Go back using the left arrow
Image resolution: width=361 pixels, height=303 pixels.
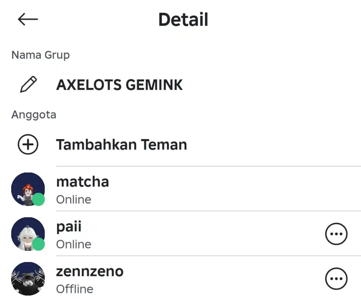click(28, 19)
